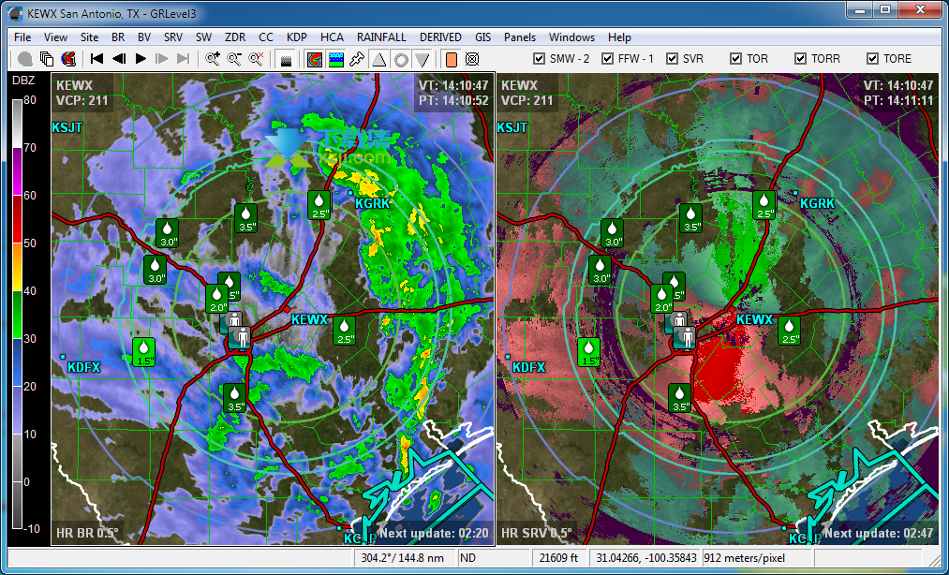This screenshot has width=949, height=575.
Task: Click the zoom out magnifier icon
Action: point(234,59)
